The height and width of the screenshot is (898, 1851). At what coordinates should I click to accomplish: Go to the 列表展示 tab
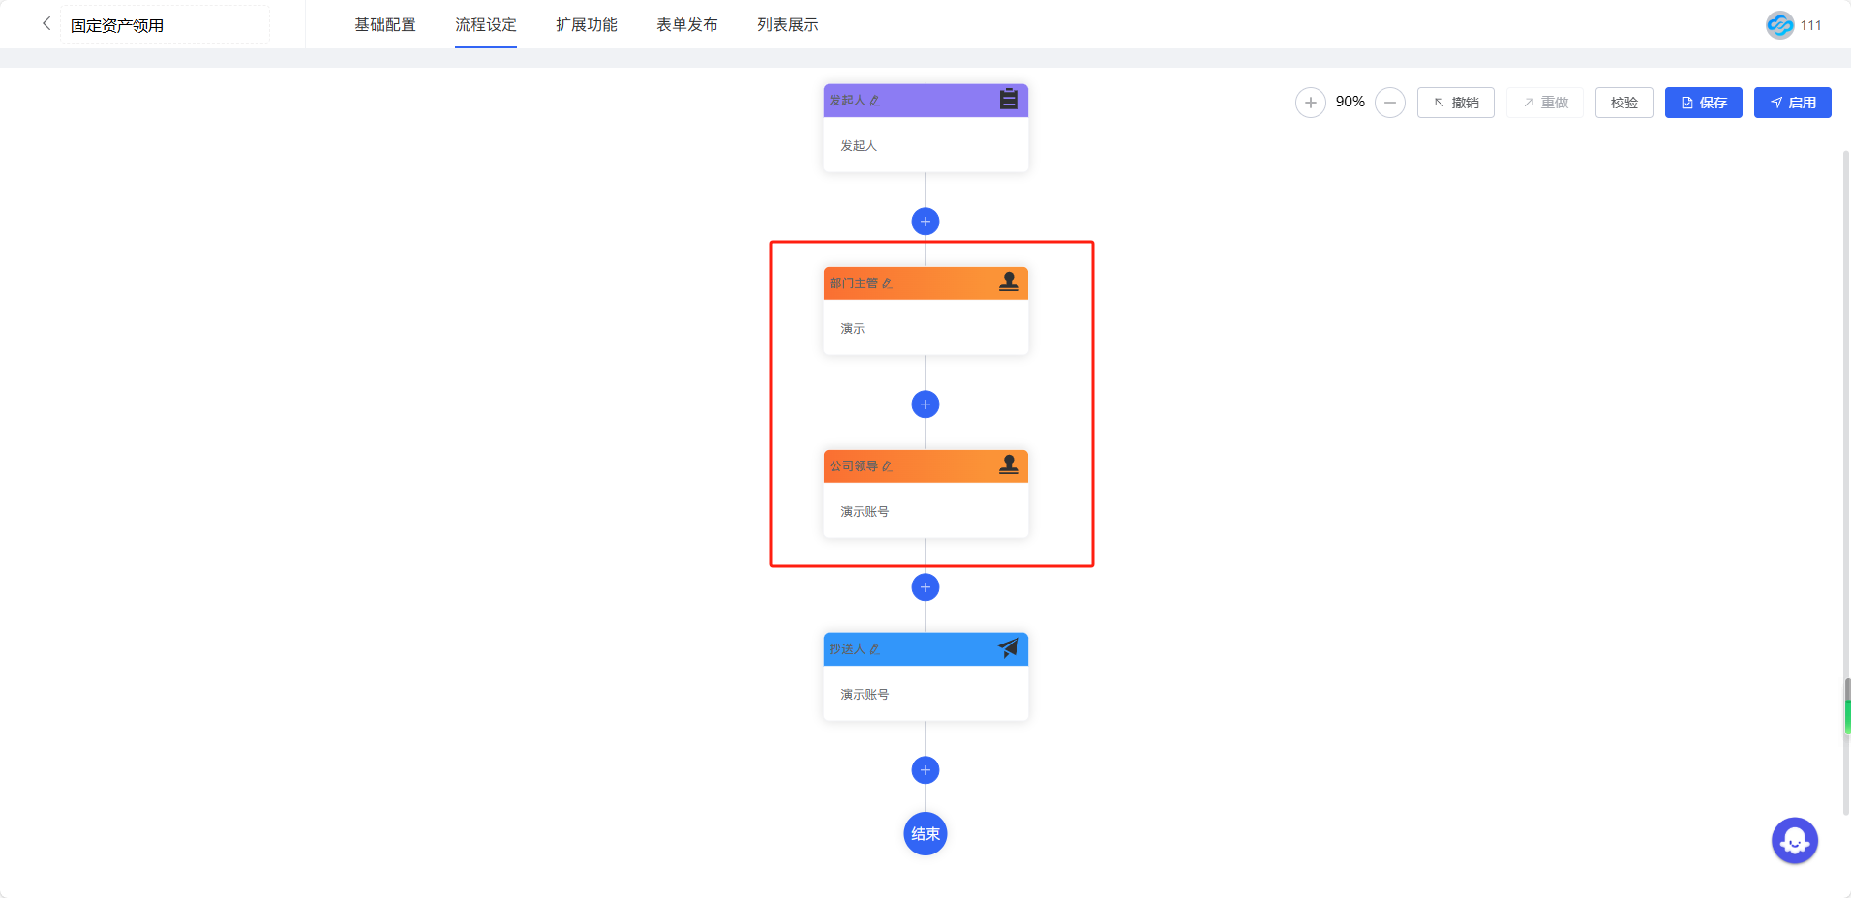tap(787, 25)
